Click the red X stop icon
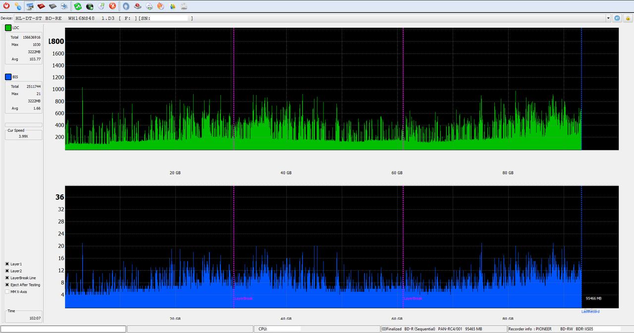 (x=112, y=6)
